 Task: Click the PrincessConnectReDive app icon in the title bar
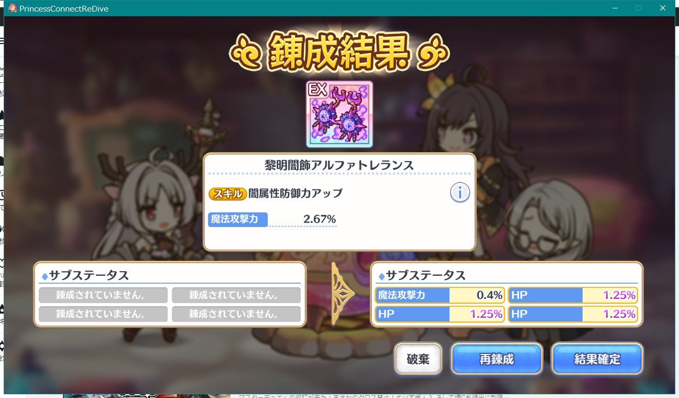(x=13, y=8)
